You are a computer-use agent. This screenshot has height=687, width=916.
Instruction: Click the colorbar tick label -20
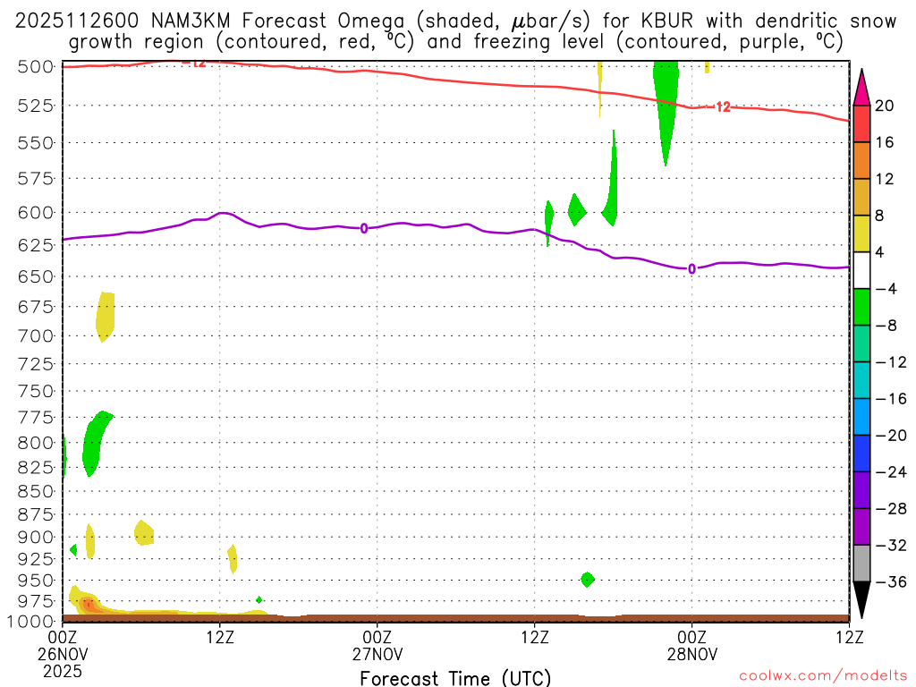pyautogui.click(x=891, y=436)
